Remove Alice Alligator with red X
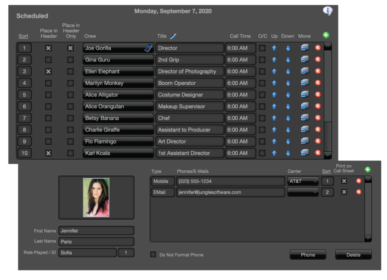387x280 pixels. pos(318,94)
